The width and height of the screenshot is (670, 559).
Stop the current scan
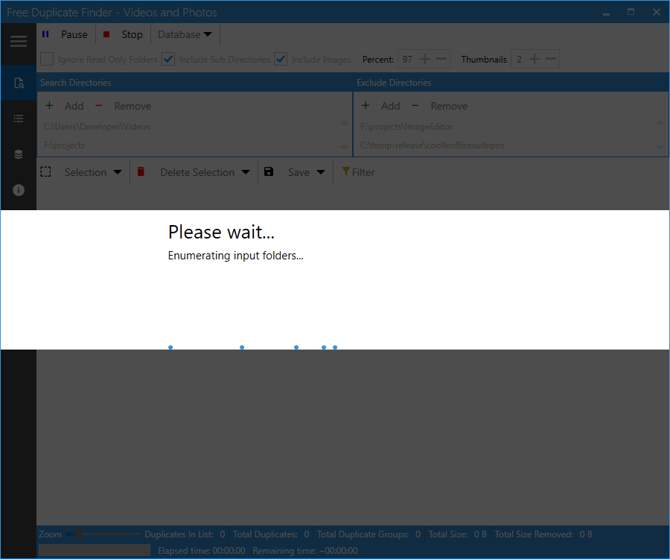pos(123,34)
